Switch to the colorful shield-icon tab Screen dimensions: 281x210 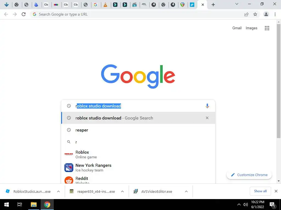point(182,5)
